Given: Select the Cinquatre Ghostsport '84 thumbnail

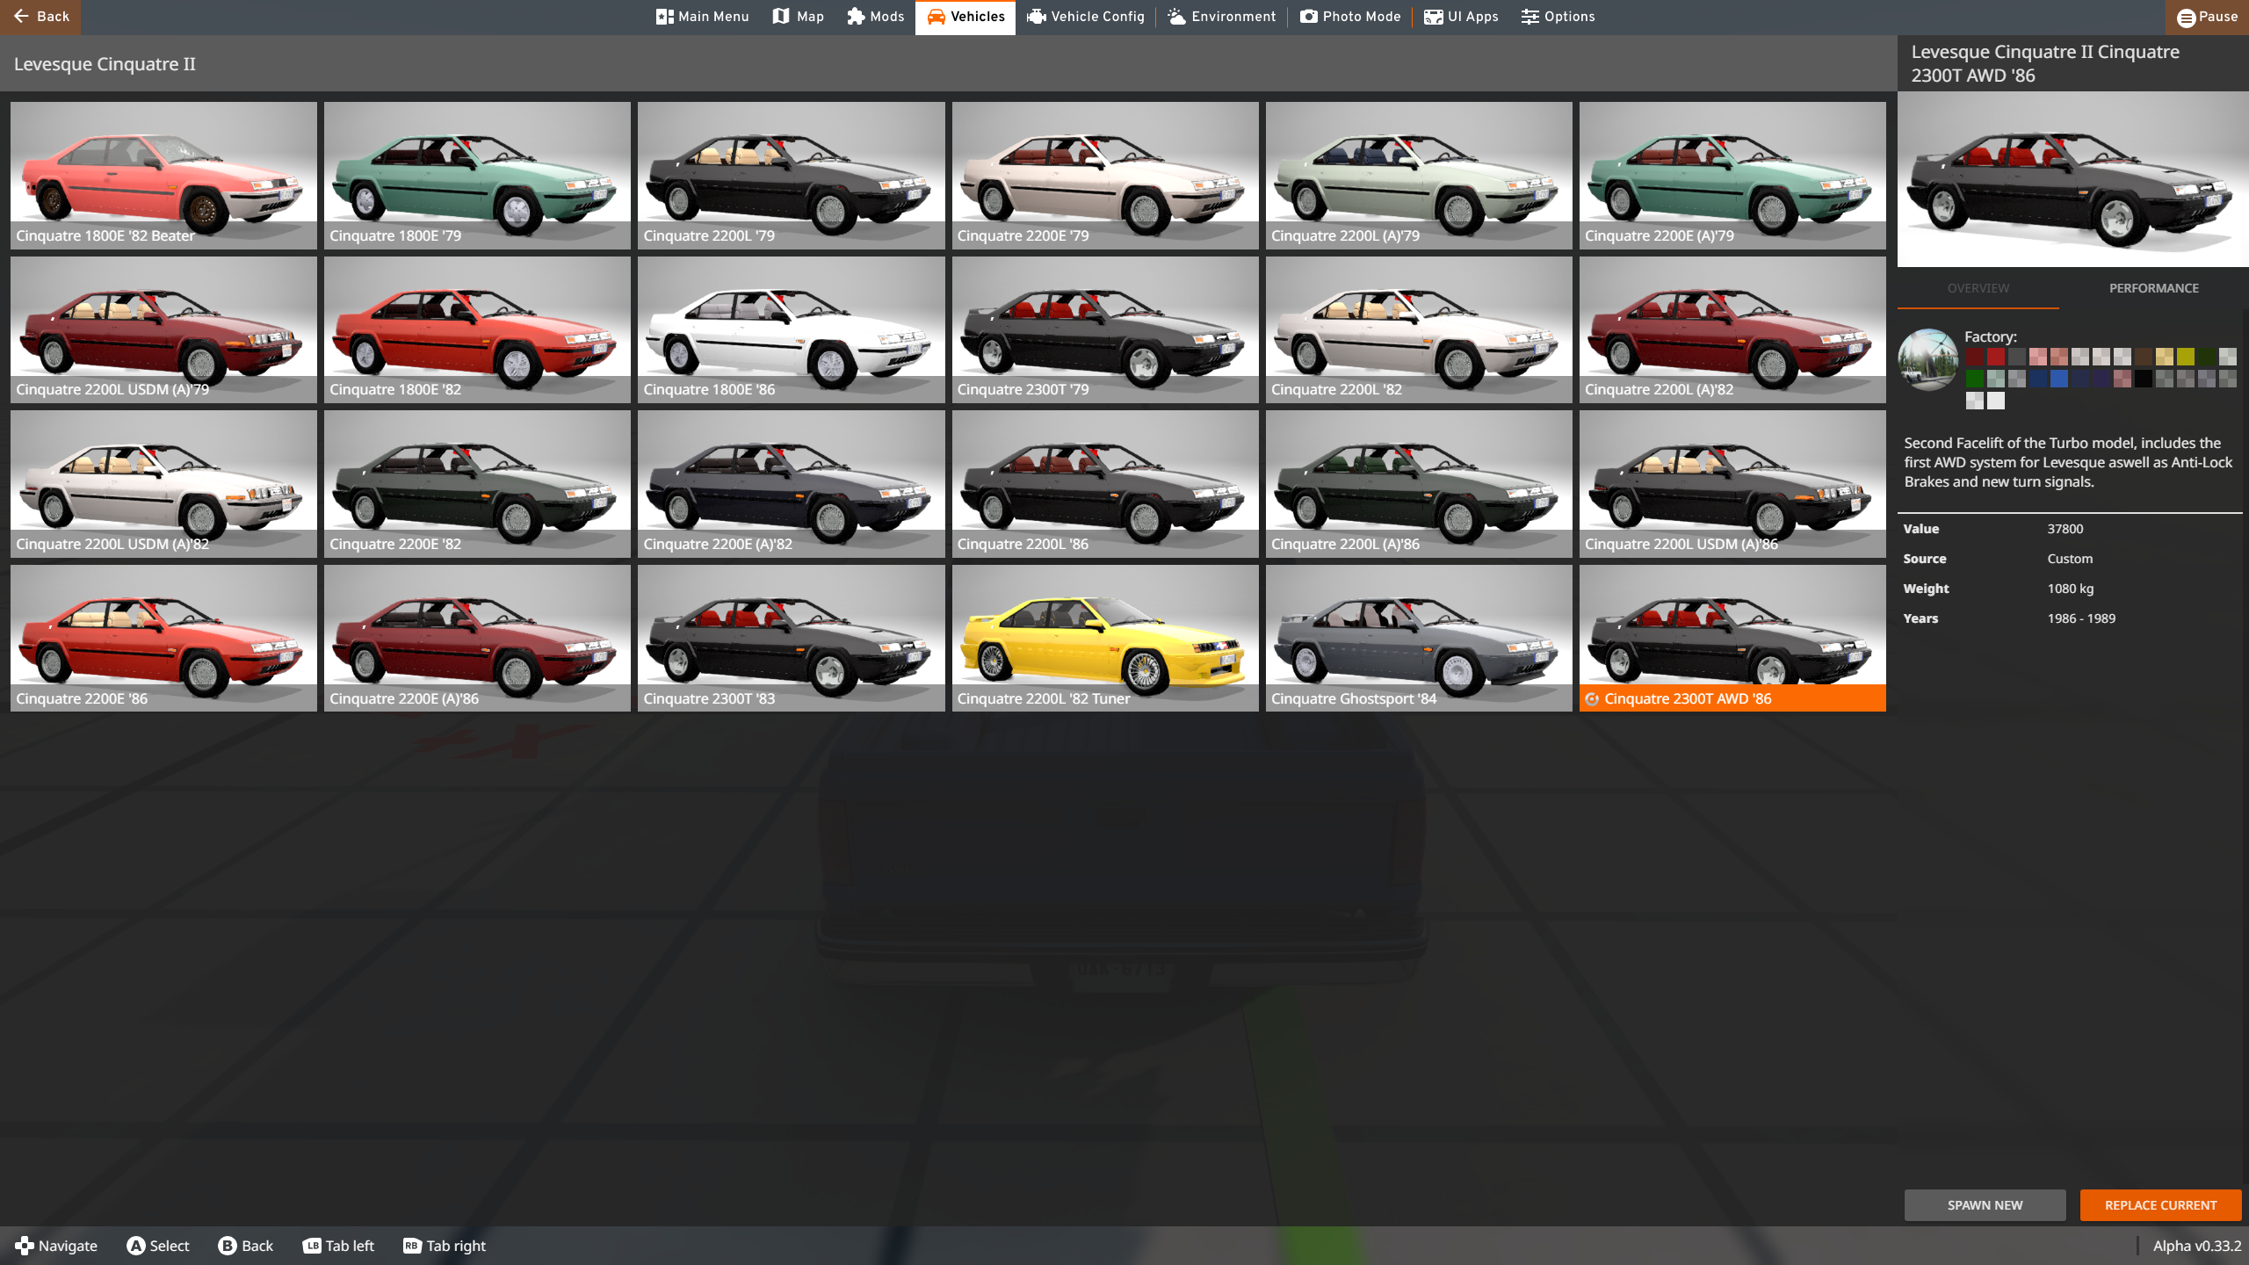Looking at the screenshot, I should 1418,637.
